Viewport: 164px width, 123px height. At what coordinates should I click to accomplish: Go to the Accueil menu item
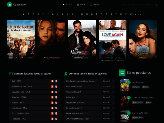click(x=67, y=5)
